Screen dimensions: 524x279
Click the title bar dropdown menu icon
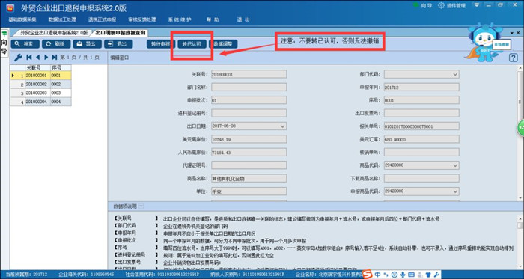[x=476, y=5]
